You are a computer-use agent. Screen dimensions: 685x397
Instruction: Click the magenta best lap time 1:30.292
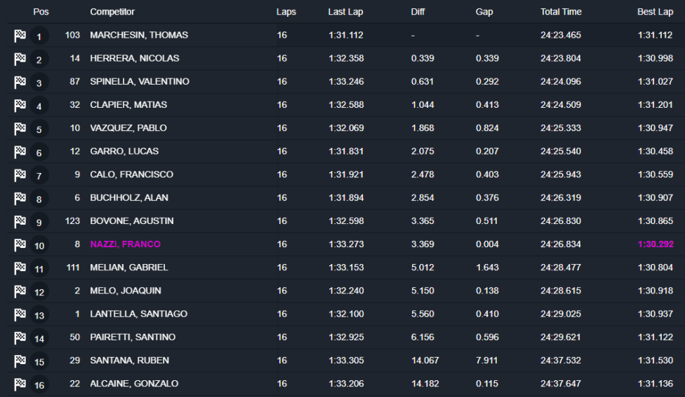[655, 244]
